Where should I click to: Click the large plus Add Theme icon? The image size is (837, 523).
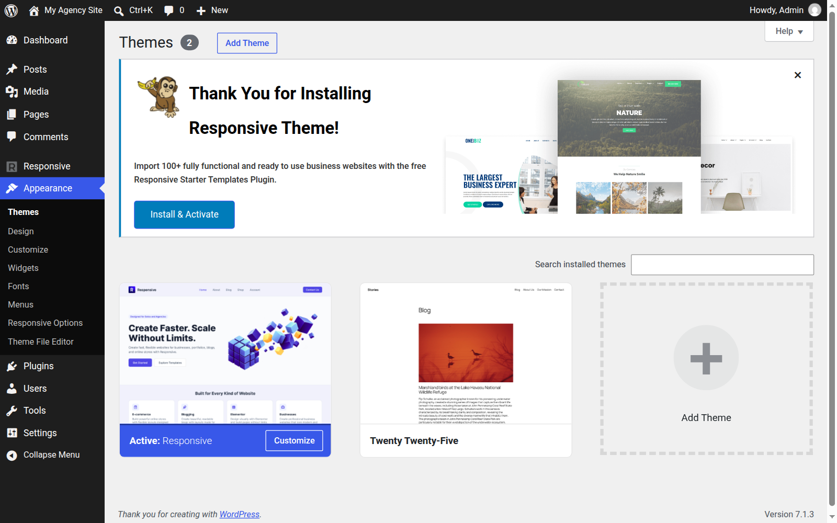tap(706, 358)
